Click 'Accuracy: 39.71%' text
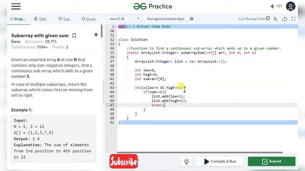Viewport: 305px width, 171px height. tap(41, 41)
